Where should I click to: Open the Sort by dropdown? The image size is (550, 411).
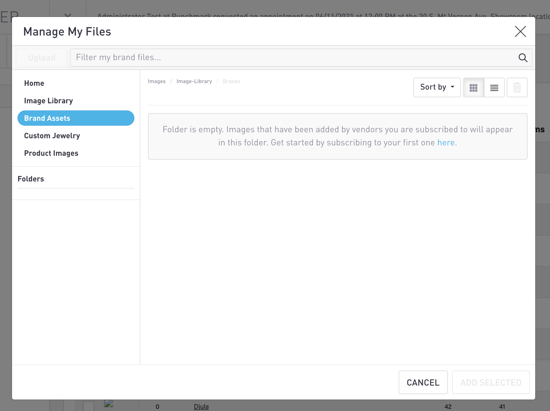coord(437,87)
